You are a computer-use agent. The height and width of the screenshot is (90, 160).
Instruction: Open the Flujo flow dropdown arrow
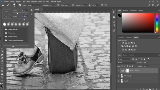[70, 5]
